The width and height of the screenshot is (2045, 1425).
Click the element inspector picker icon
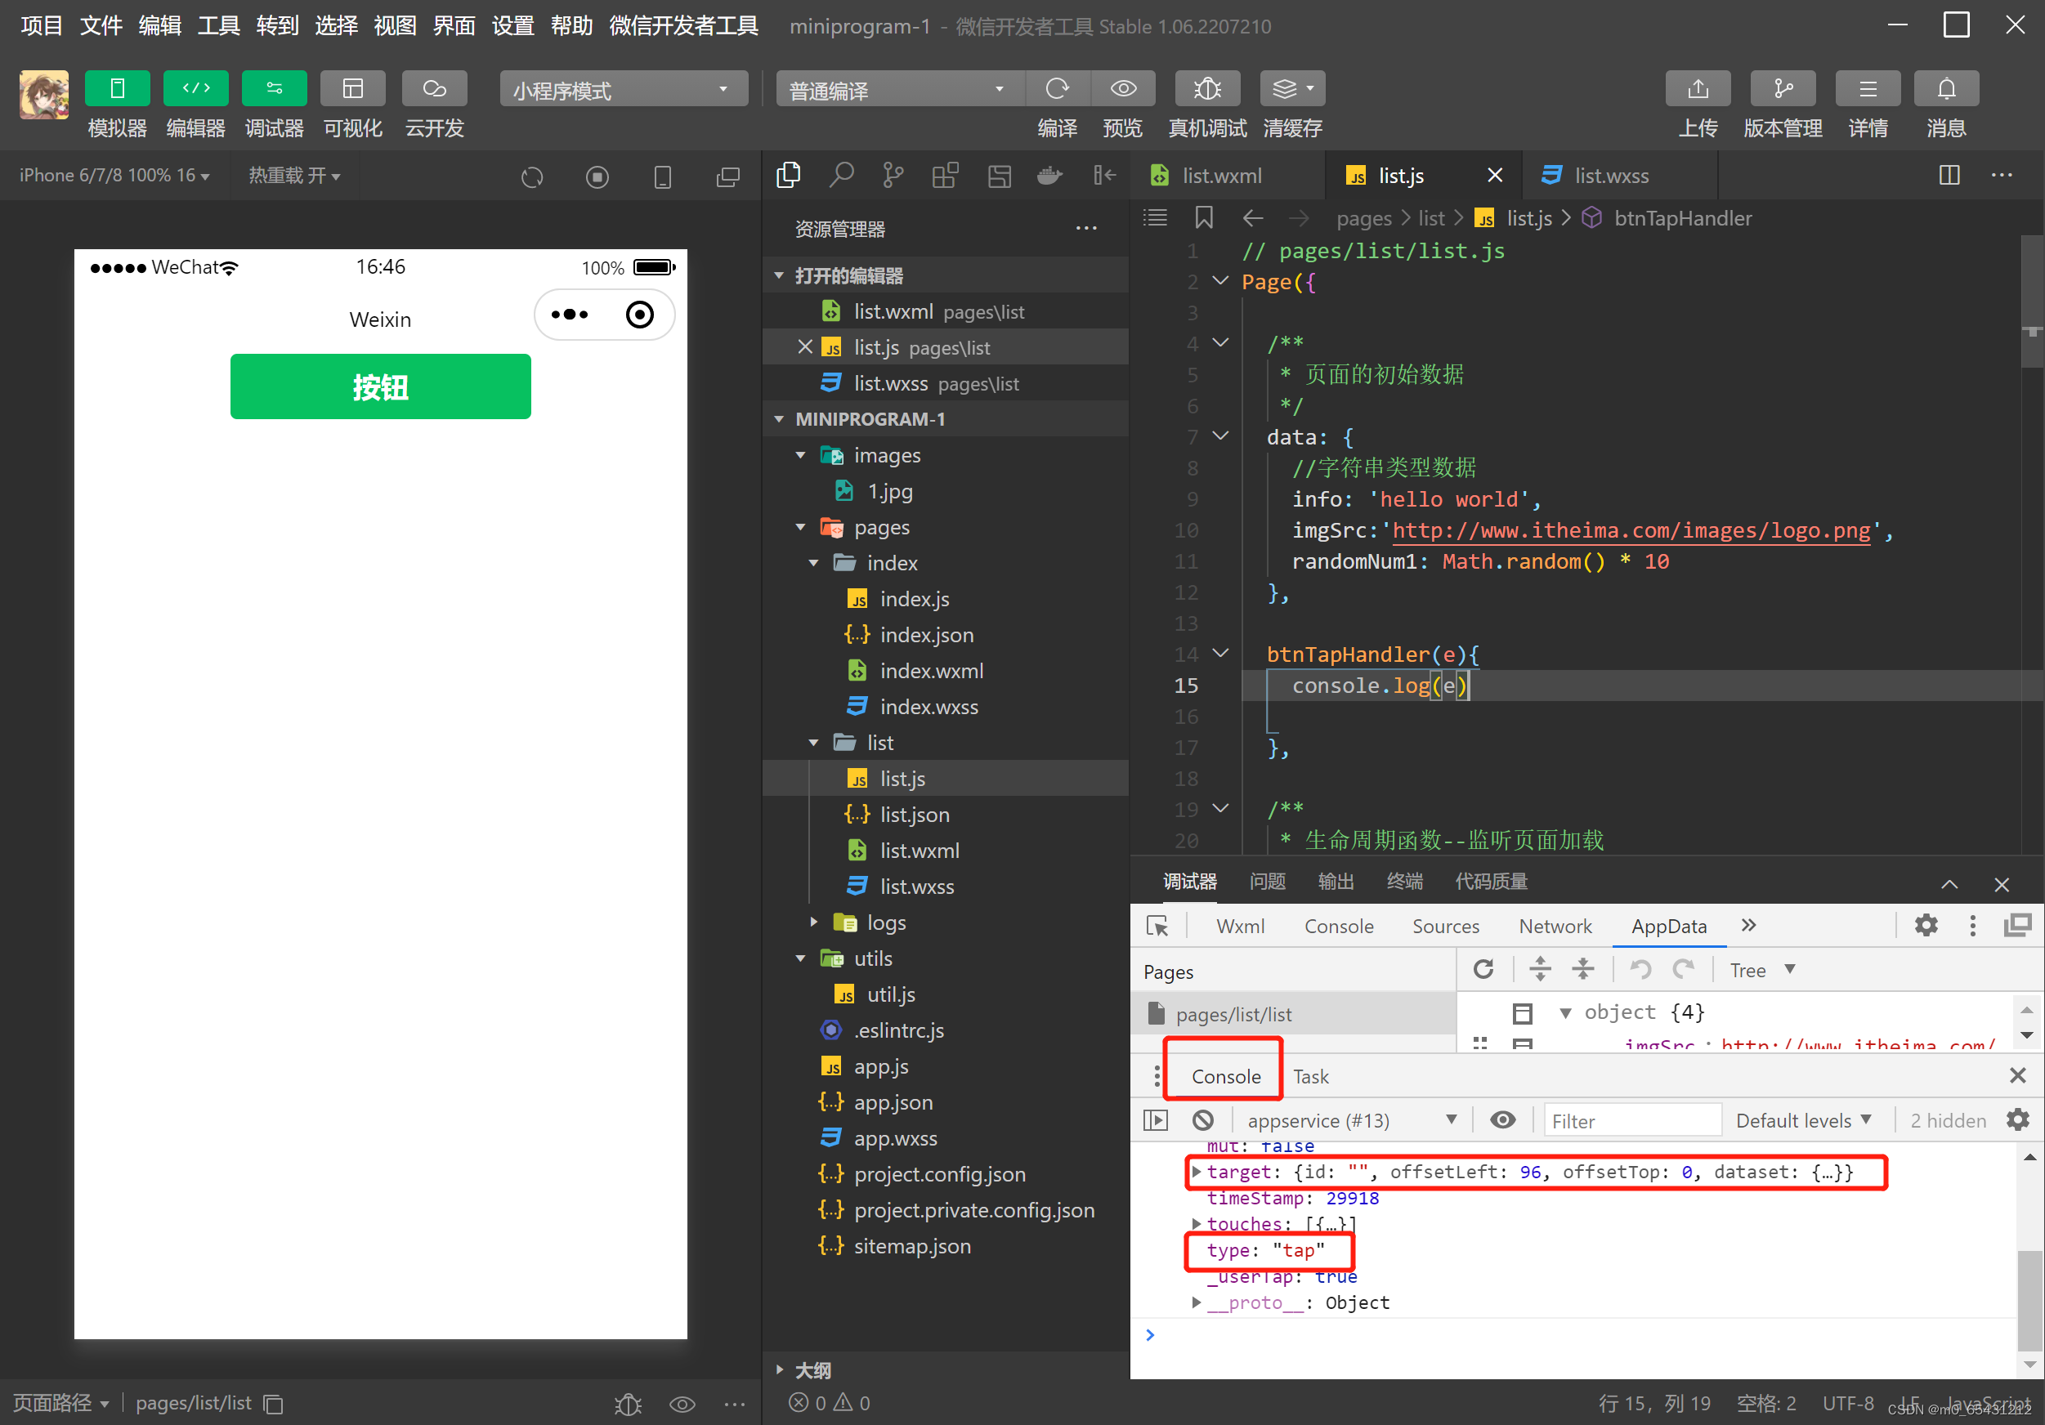point(1157,926)
